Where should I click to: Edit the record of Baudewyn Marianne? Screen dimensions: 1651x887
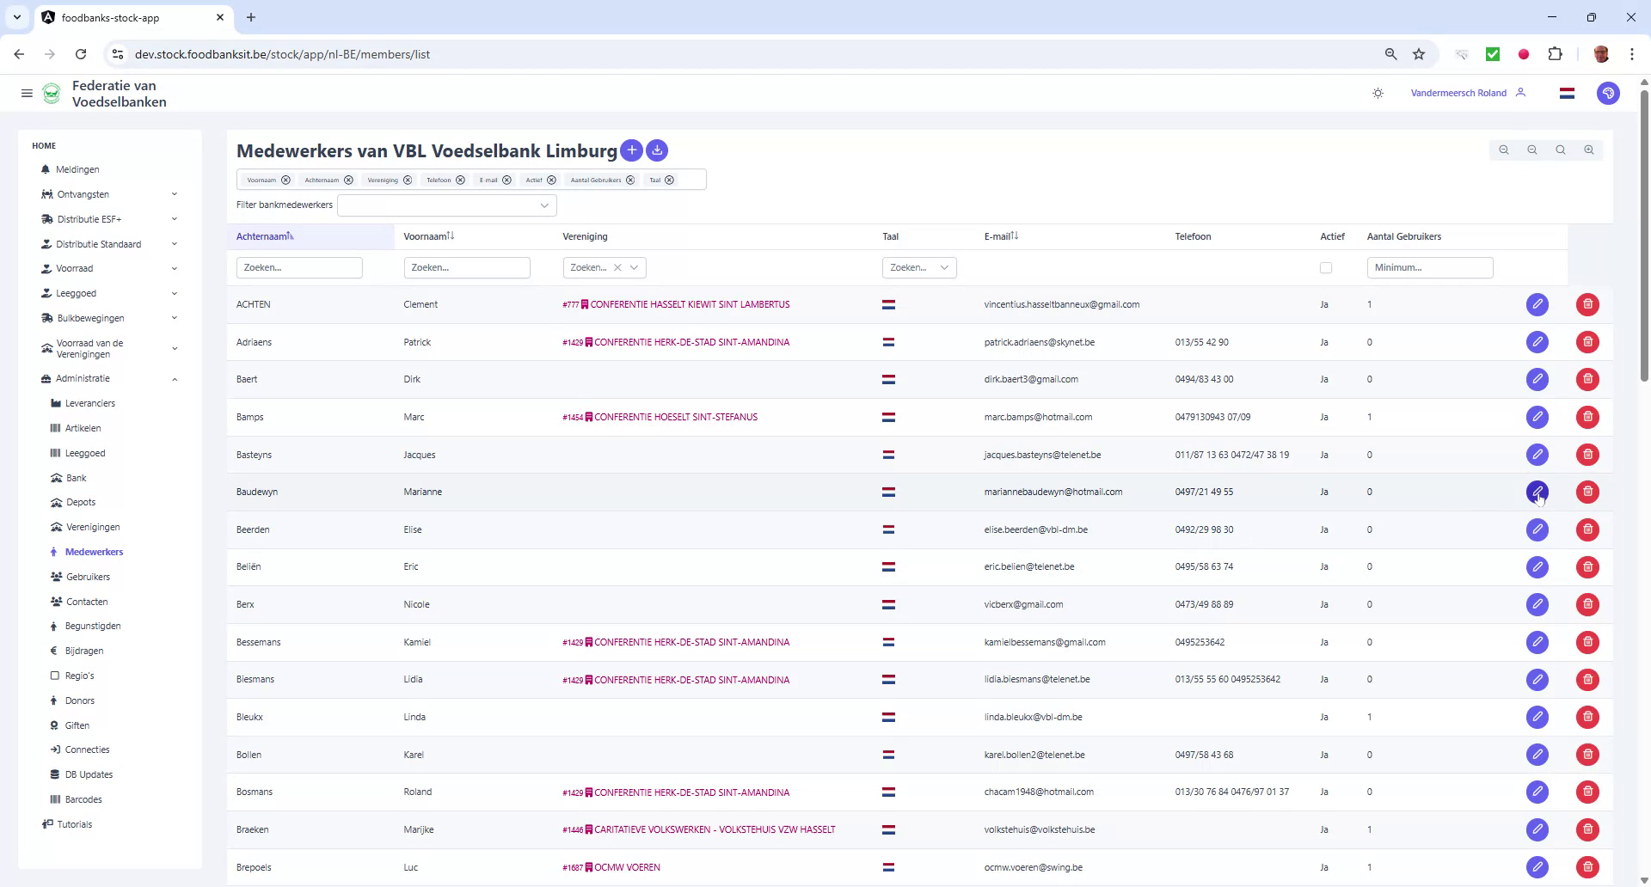(1537, 492)
